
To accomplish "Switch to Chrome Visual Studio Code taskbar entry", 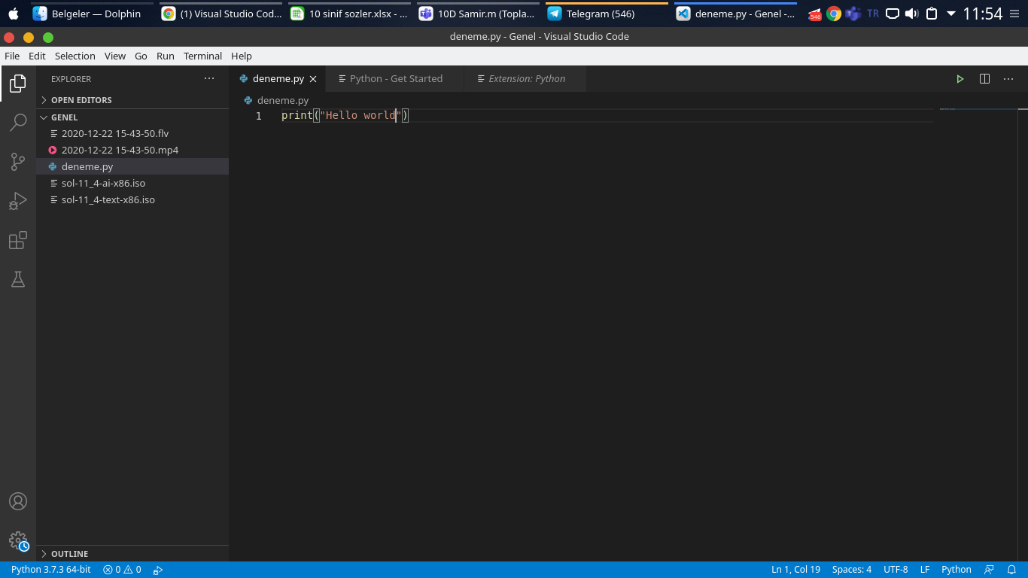I will [x=222, y=14].
